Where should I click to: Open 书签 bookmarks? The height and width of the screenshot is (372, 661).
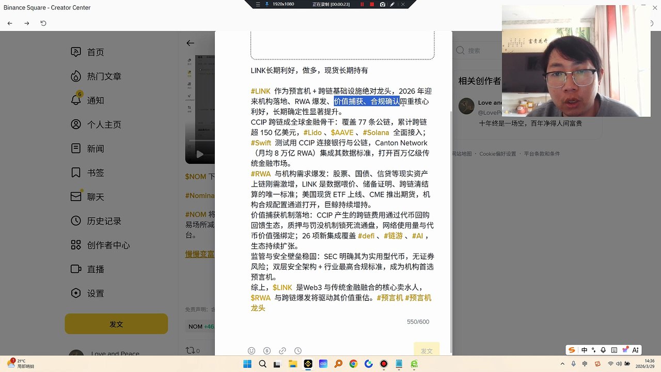[87, 173]
